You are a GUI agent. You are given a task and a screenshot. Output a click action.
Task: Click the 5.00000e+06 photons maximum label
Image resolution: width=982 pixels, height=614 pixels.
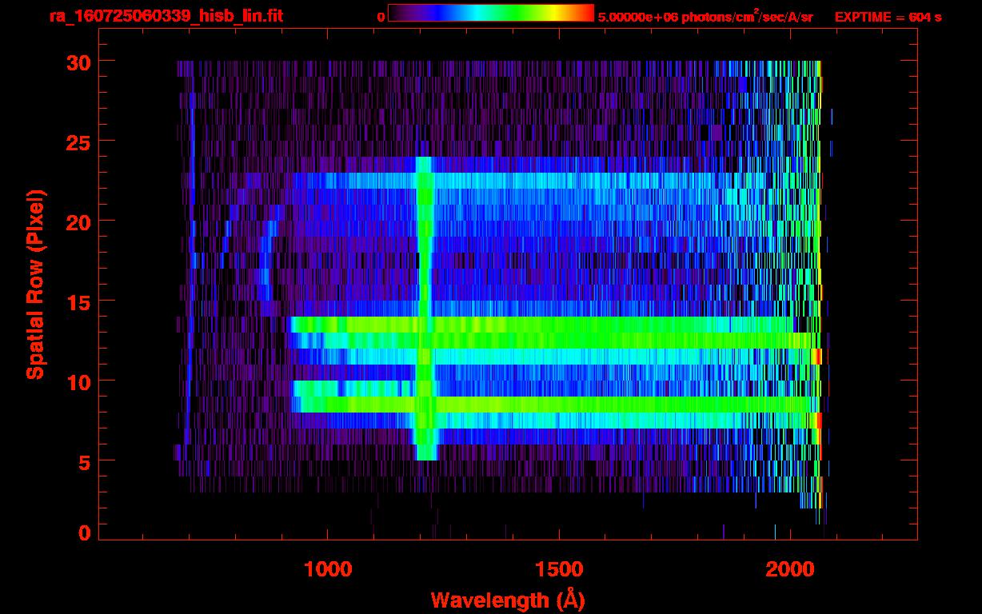click(x=705, y=17)
